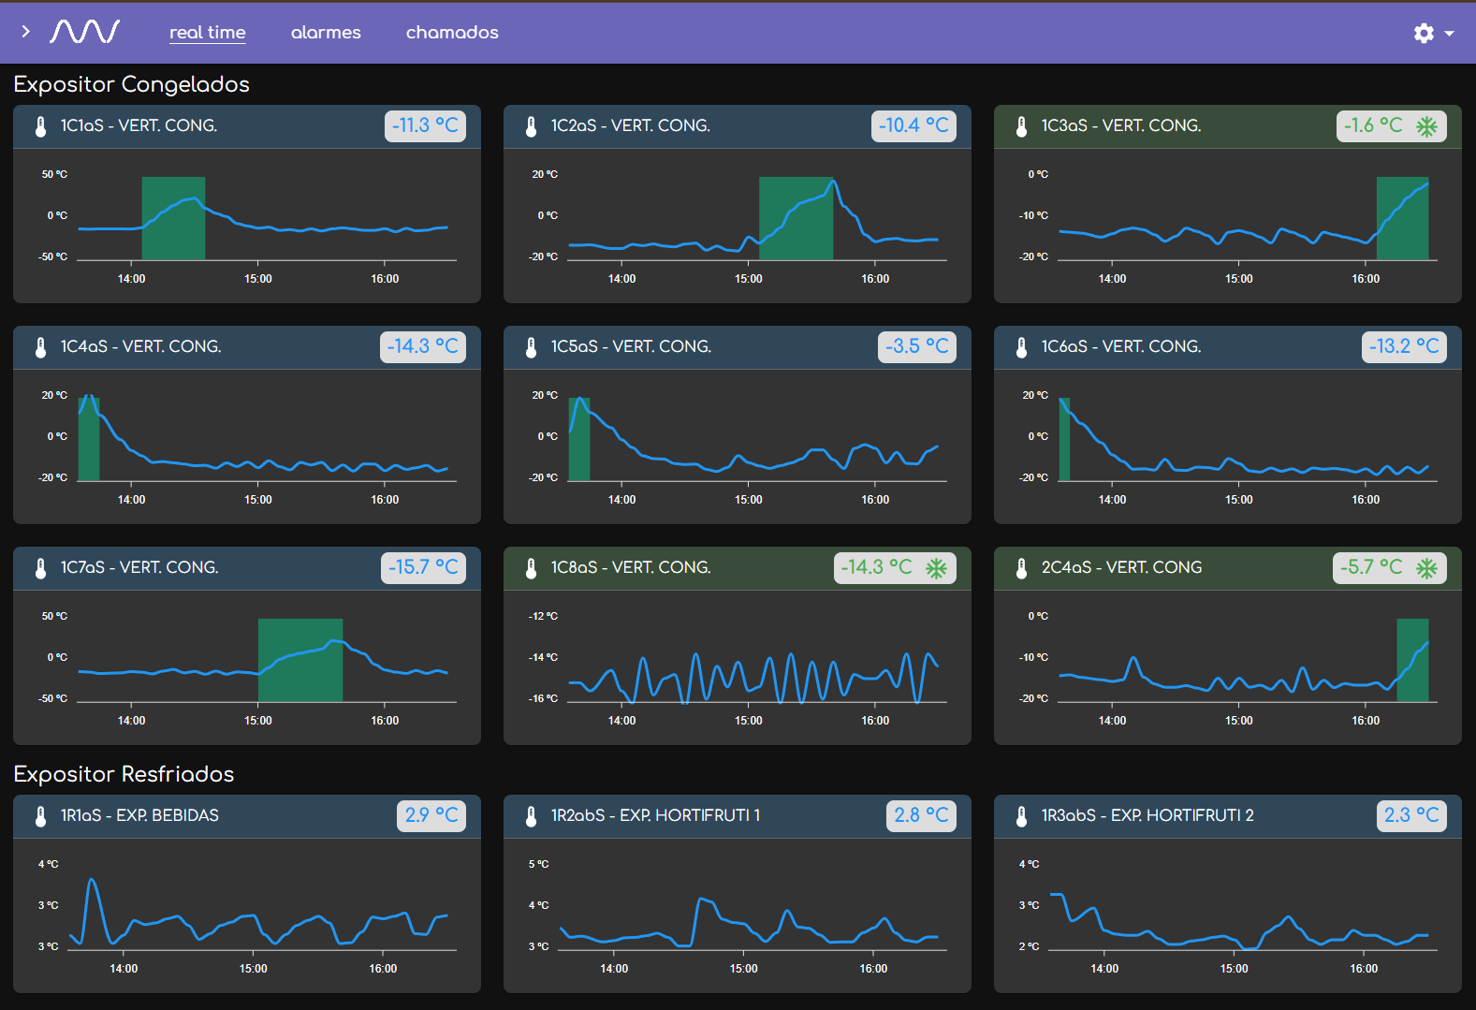Click the -3.5 °C reading on 1C5aS

pyautogui.click(x=916, y=347)
